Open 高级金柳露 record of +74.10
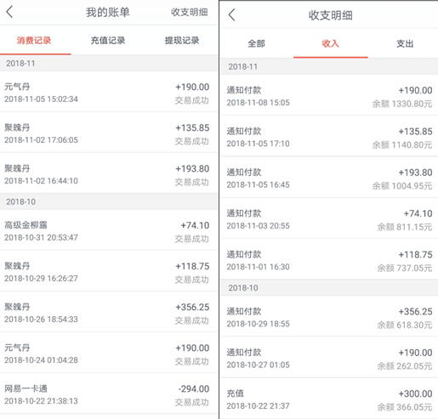 [109, 230]
